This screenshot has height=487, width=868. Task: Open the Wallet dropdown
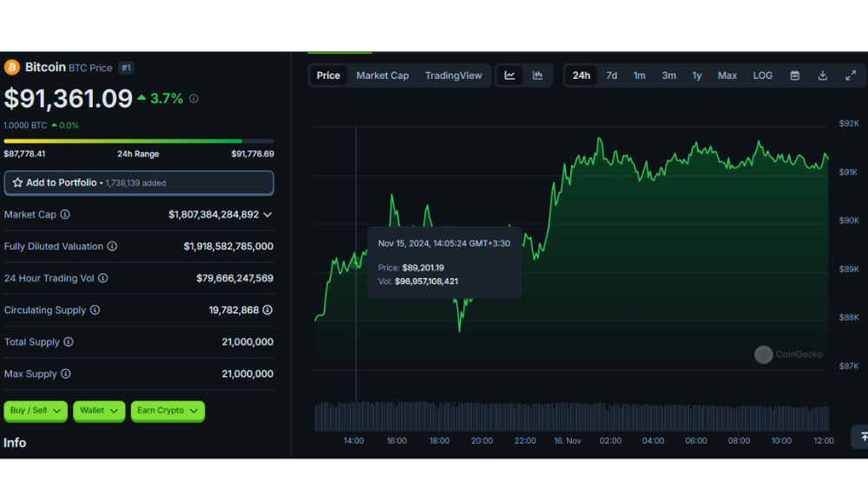click(x=99, y=411)
